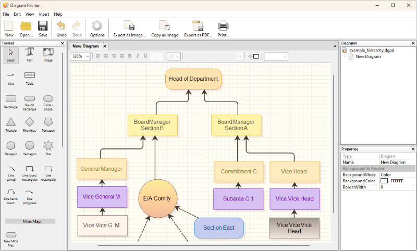Image resolution: width=417 pixels, height=251 pixels.
Task: Select the Pentagon shape tool
Action: pos(48,126)
